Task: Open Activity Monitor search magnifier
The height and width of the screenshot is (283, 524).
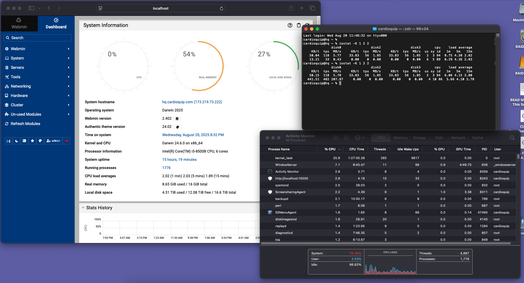Action: [512, 138]
